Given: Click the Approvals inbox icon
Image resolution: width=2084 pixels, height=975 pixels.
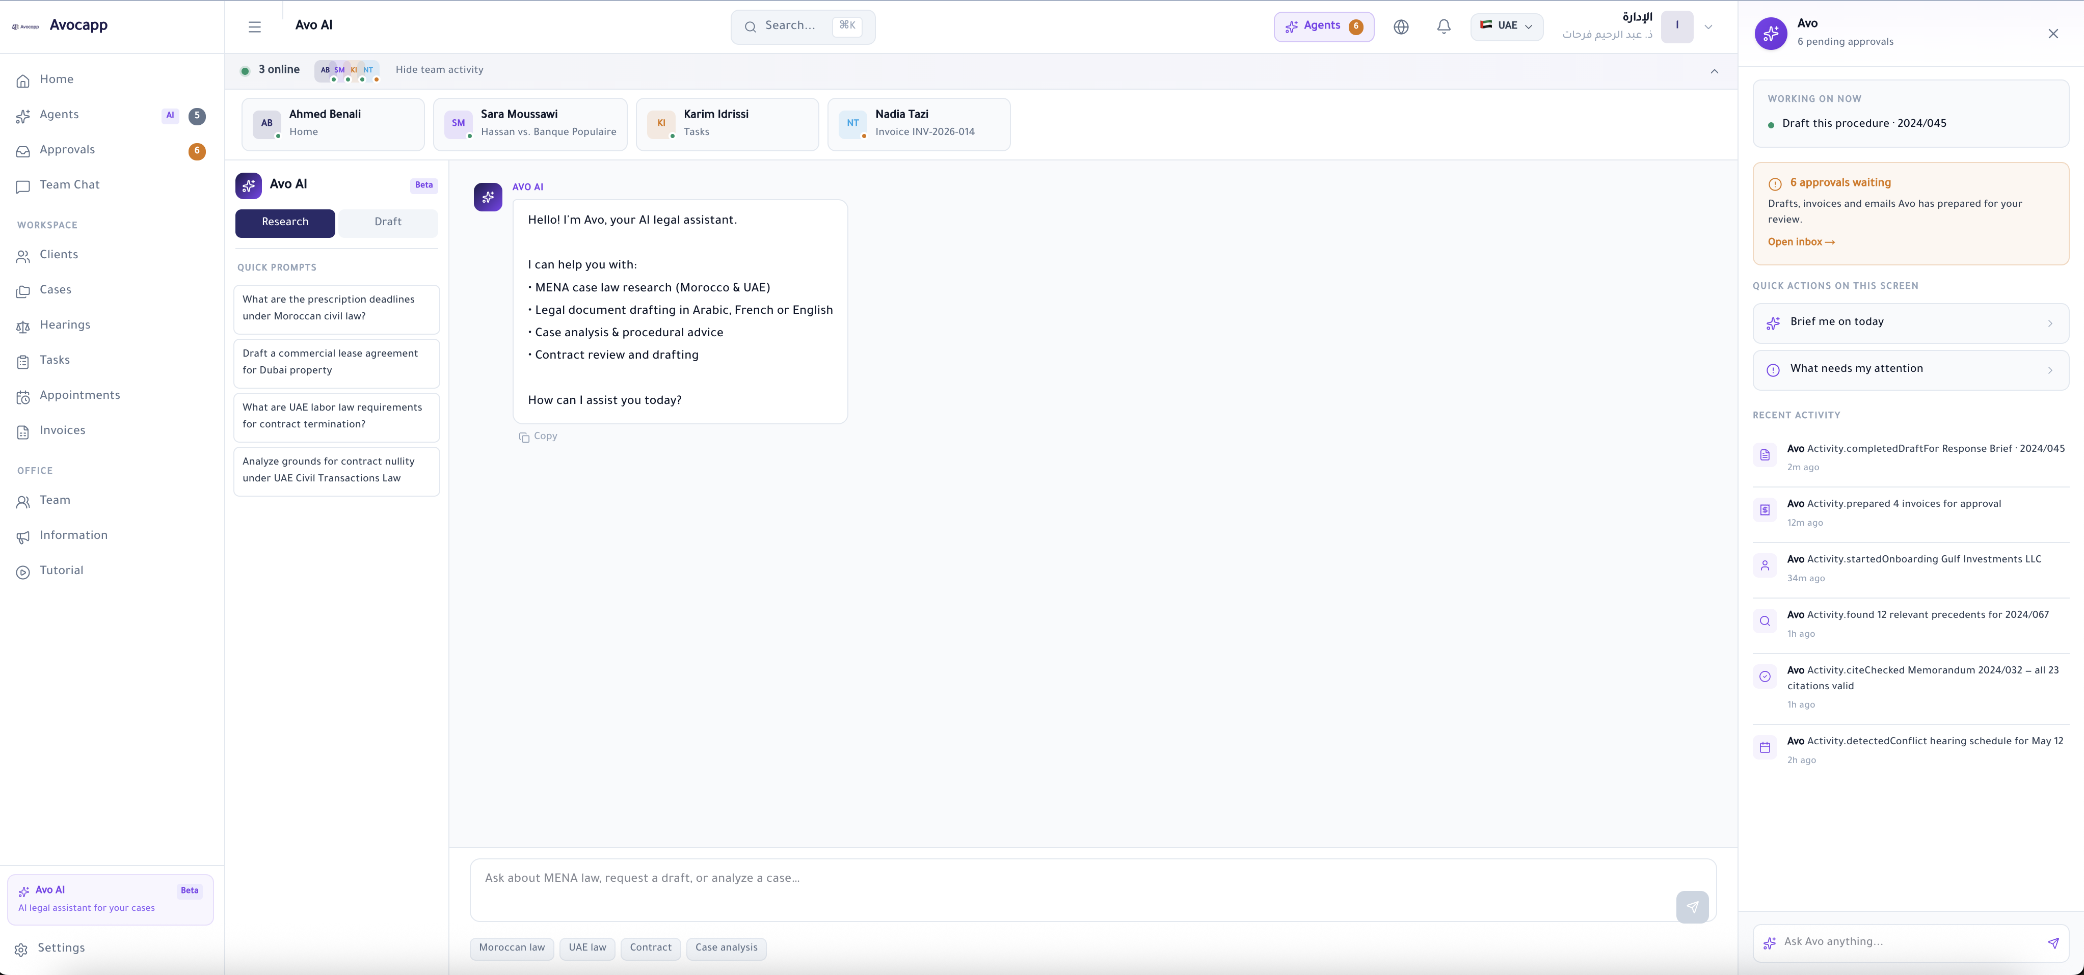Looking at the screenshot, I should [23, 150].
